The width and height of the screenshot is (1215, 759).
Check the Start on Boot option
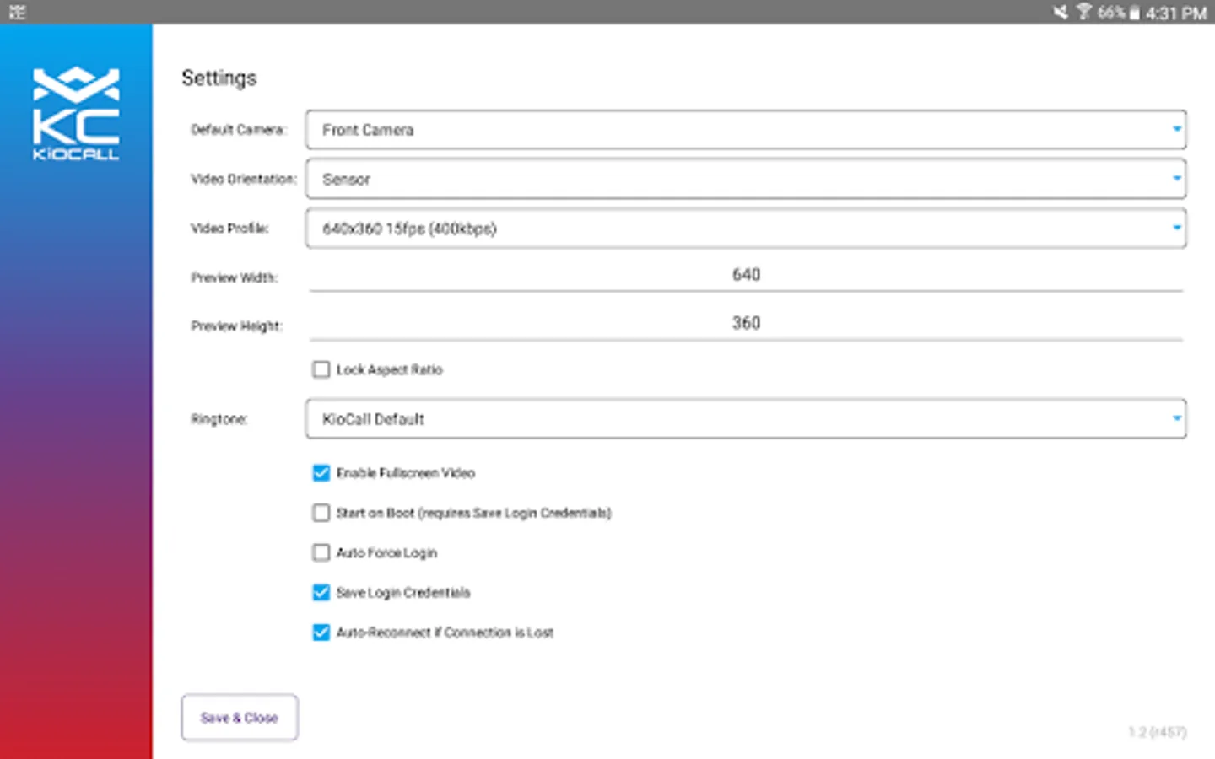[321, 513]
